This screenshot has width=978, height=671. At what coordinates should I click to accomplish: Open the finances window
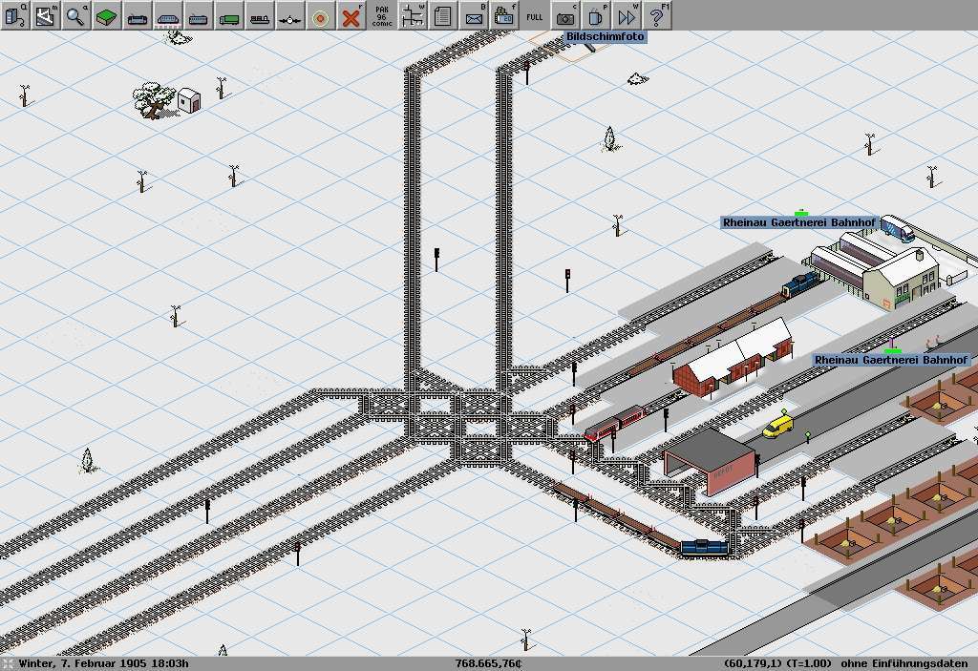point(503,15)
